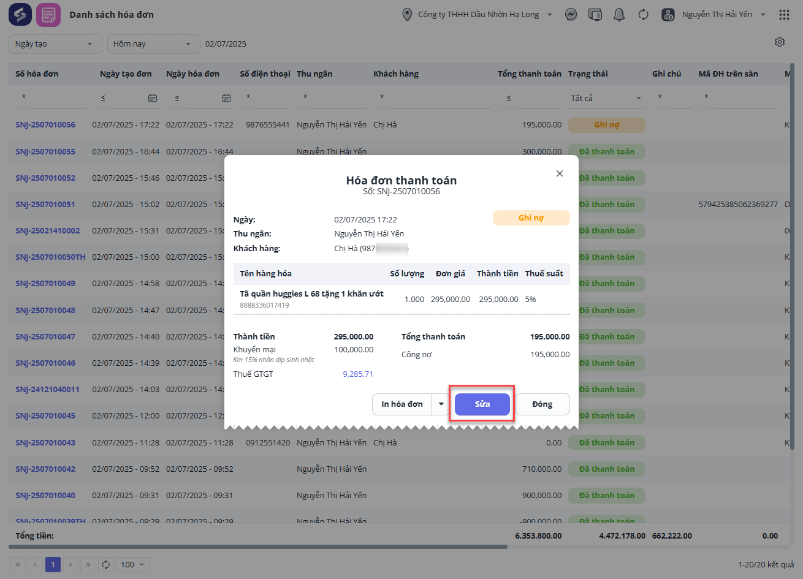Expand the Ngày tạo dropdown
The width and height of the screenshot is (803, 579).
pyautogui.click(x=55, y=44)
